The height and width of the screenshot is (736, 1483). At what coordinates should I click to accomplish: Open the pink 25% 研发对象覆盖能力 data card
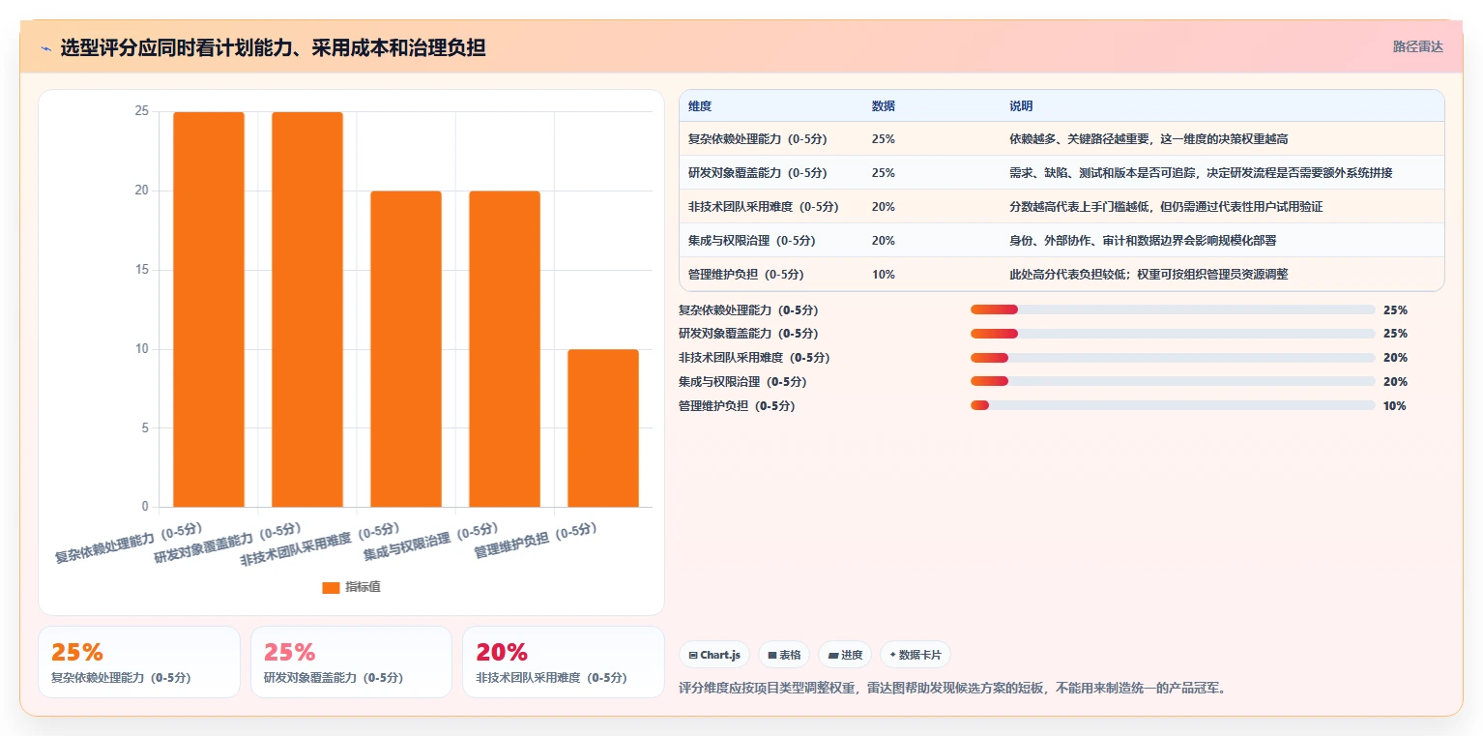351,662
